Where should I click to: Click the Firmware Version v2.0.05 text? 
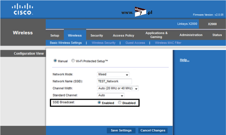(208, 15)
